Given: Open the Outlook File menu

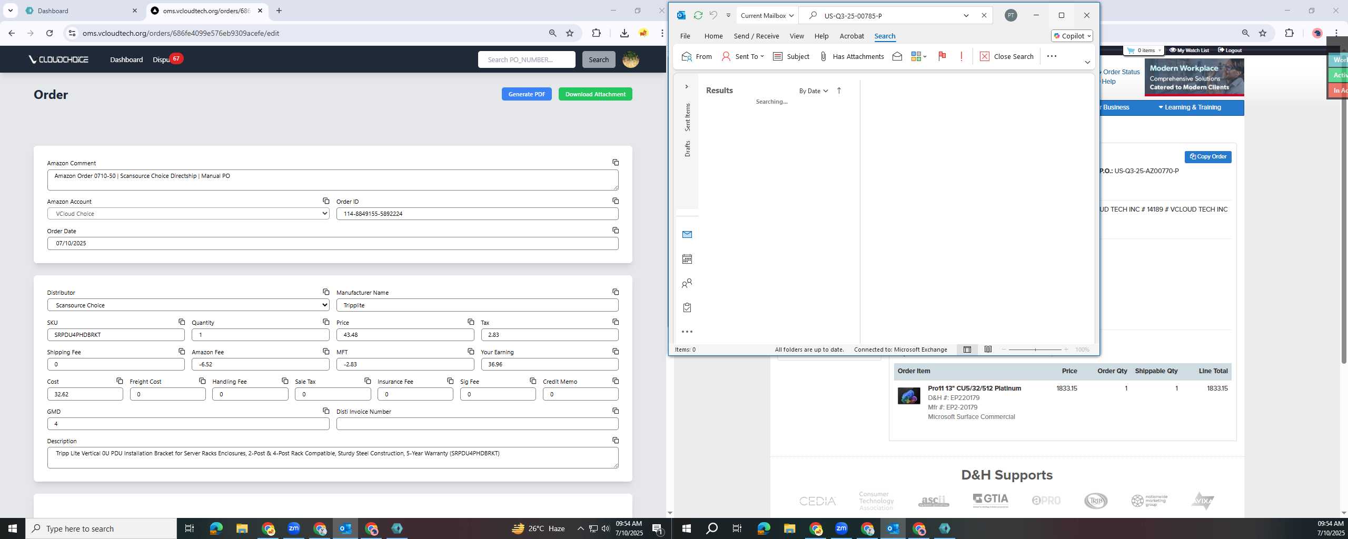Looking at the screenshot, I should pyautogui.click(x=685, y=36).
